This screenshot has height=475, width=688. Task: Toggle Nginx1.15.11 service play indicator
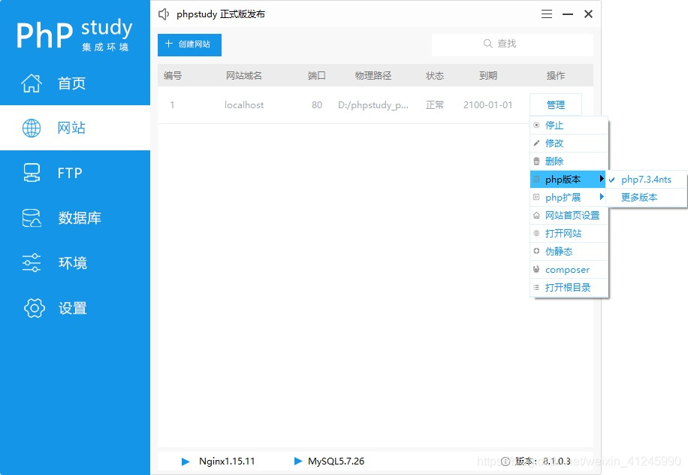pyautogui.click(x=186, y=461)
